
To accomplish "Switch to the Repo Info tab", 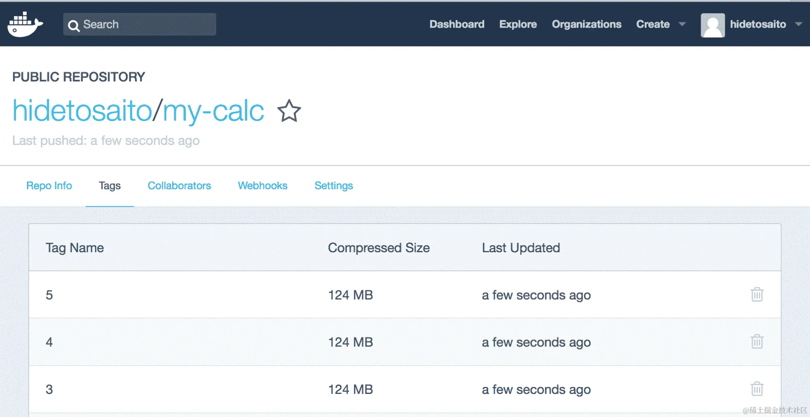I will [49, 186].
